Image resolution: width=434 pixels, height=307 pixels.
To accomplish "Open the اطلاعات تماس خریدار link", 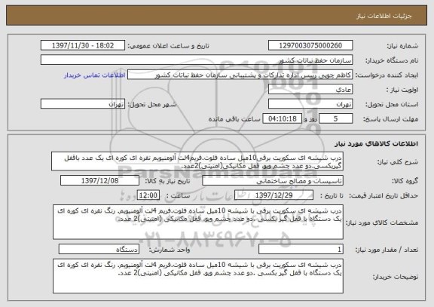I will [x=95, y=75].
